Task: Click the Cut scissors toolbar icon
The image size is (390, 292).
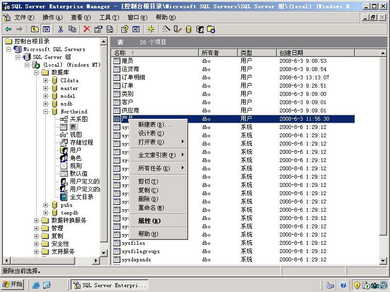Action: [x=60, y=29]
